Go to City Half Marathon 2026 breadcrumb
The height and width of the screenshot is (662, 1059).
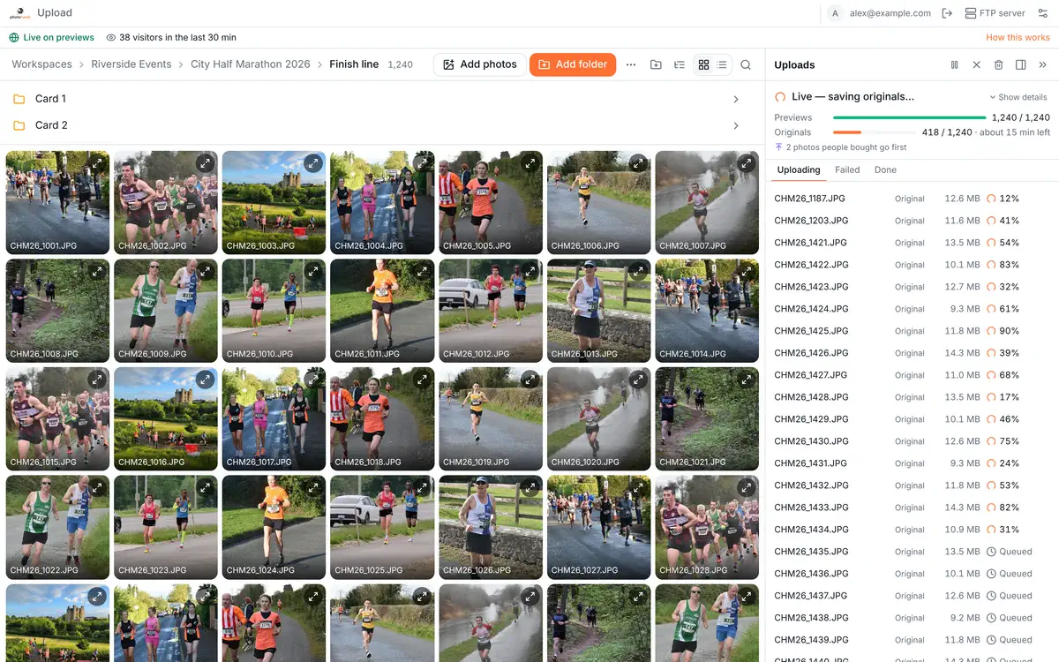point(251,64)
